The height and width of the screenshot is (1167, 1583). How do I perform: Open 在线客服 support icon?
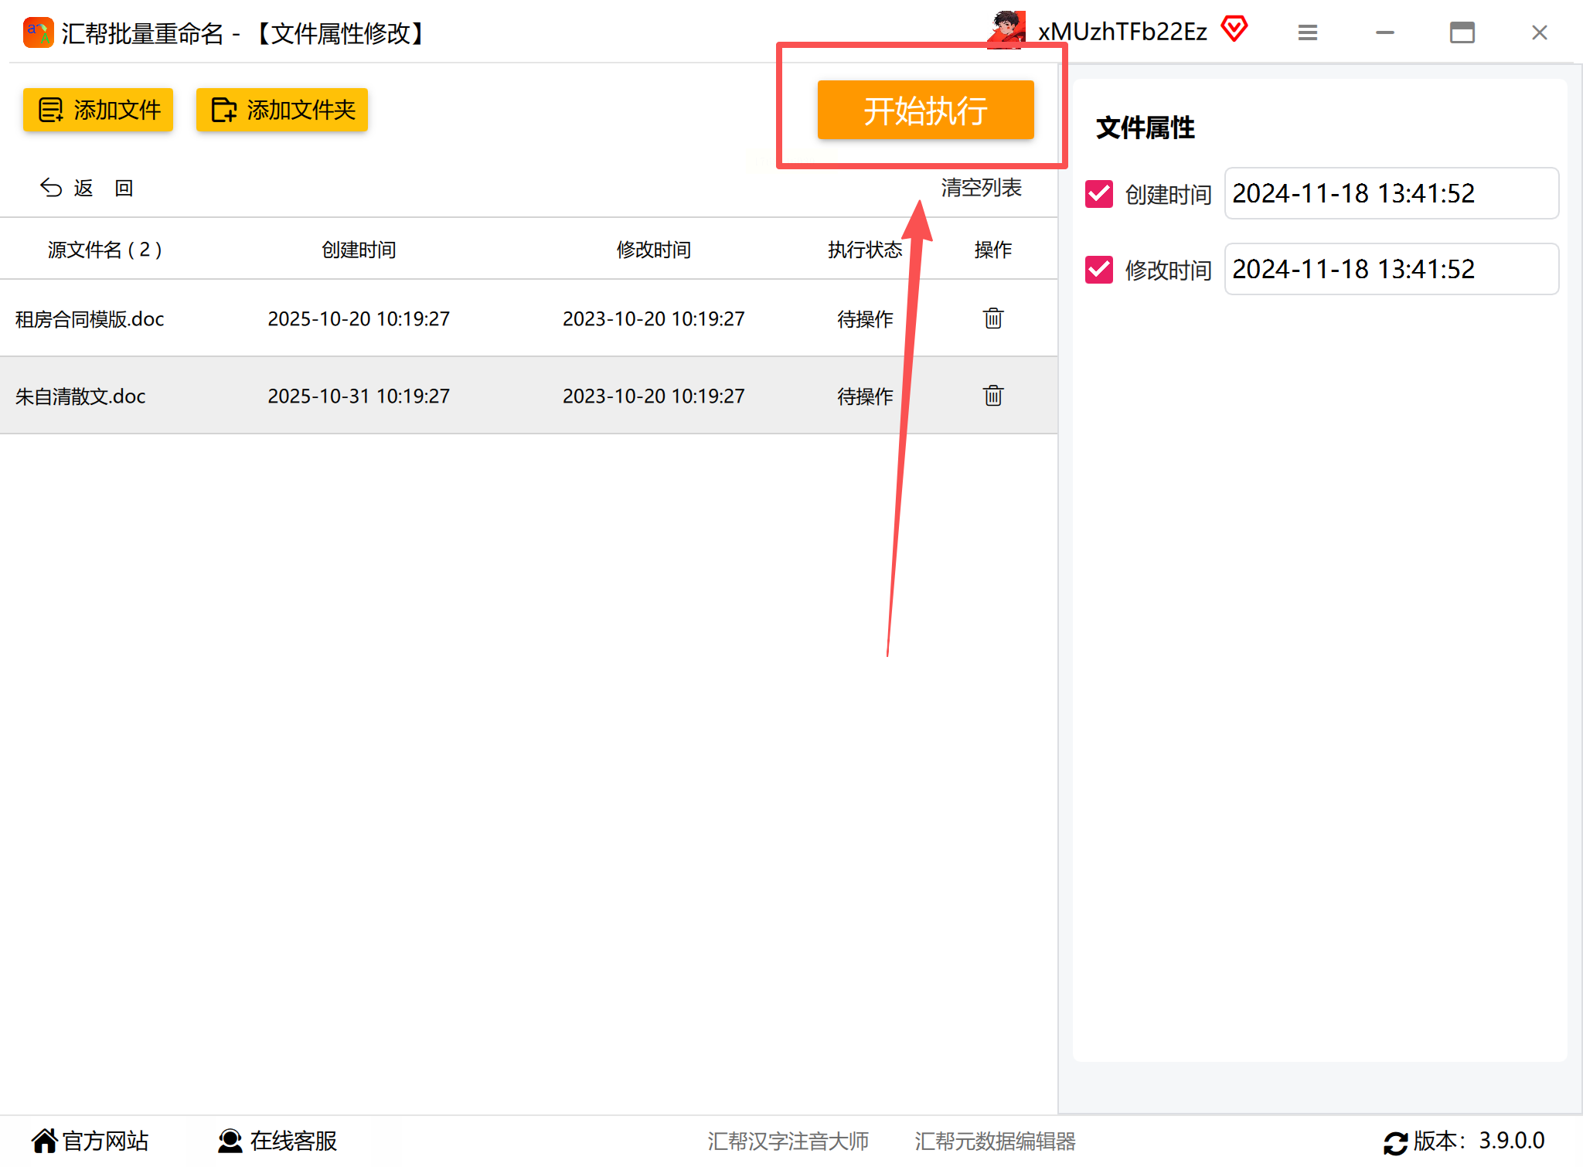click(x=230, y=1141)
